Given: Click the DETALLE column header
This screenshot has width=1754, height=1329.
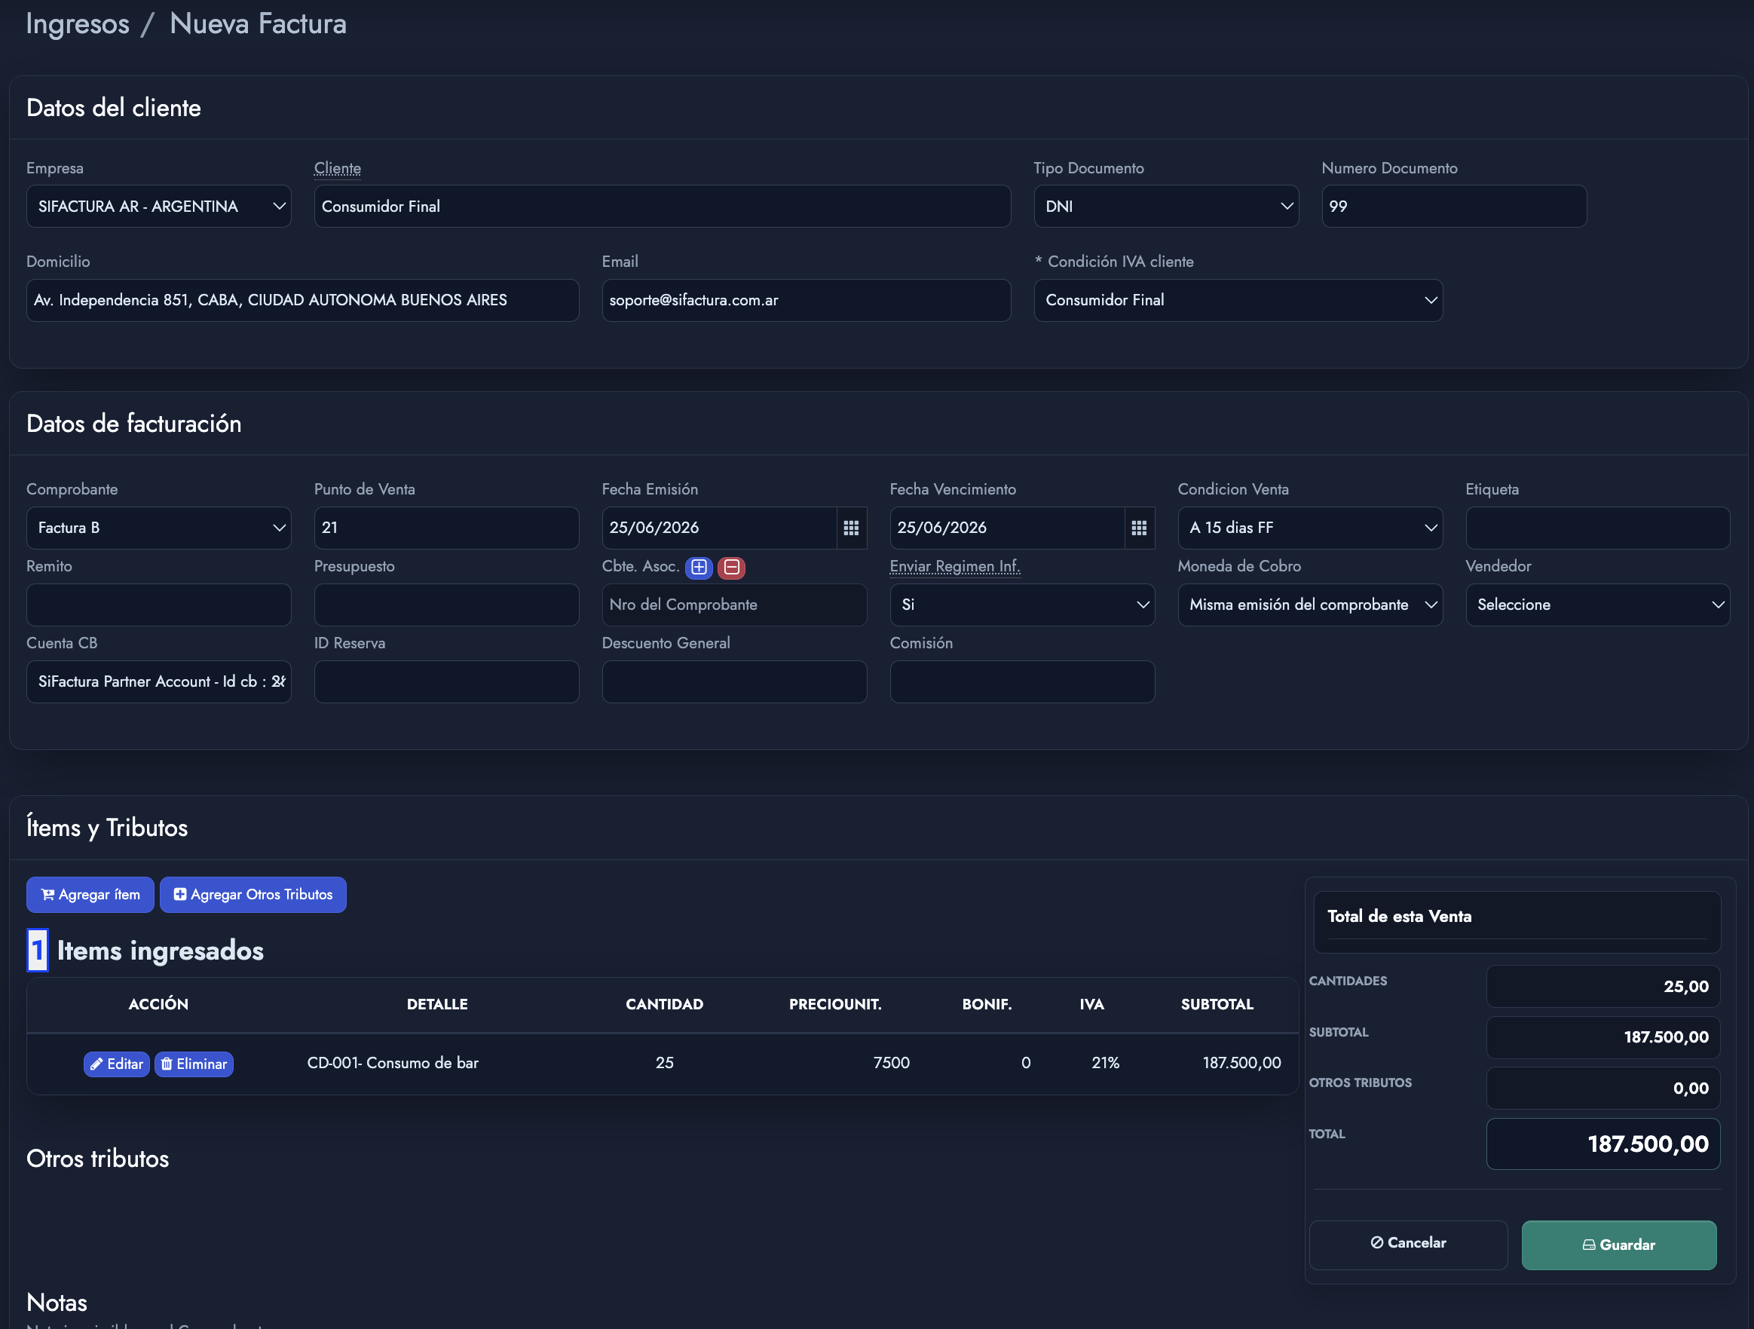Looking at the screenshot, I should 437,1004.
